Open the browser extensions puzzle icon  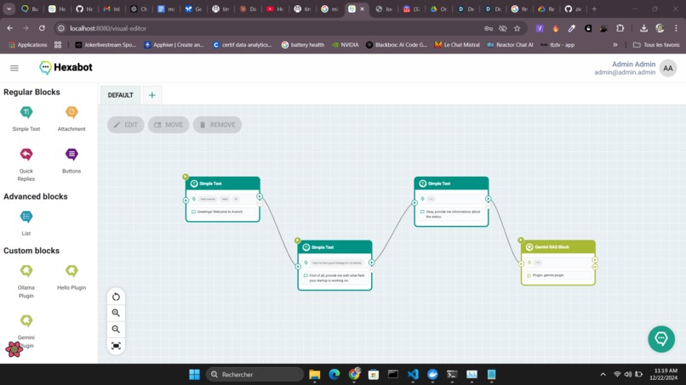[620, 28]
